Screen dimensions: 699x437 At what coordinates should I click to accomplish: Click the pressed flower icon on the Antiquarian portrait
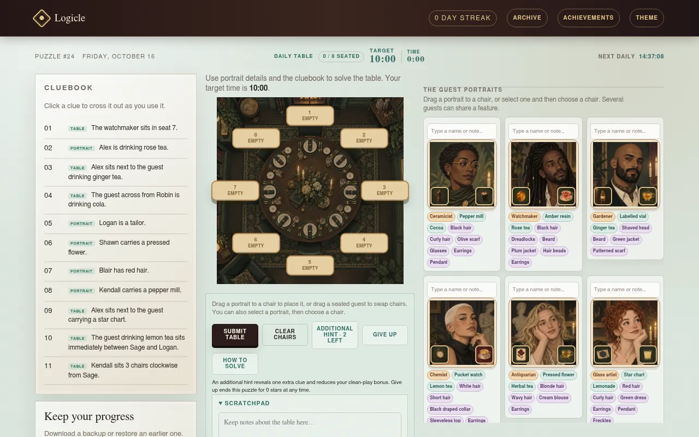[x=521, y=354]
